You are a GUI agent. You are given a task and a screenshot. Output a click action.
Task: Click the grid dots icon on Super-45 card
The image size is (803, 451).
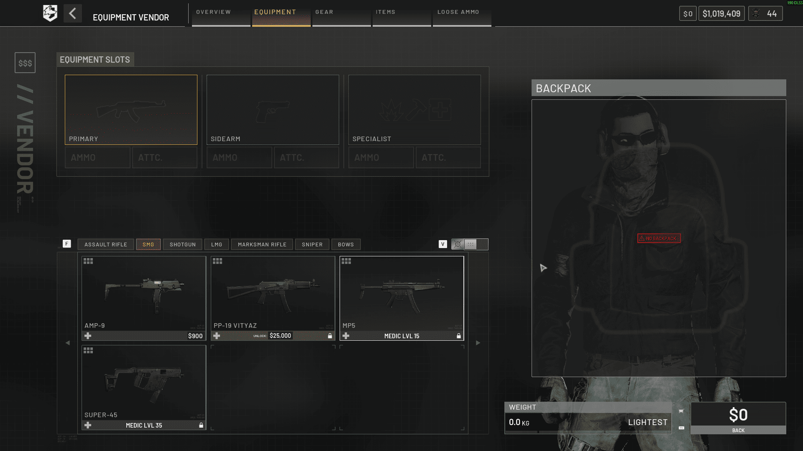[88, 350]
